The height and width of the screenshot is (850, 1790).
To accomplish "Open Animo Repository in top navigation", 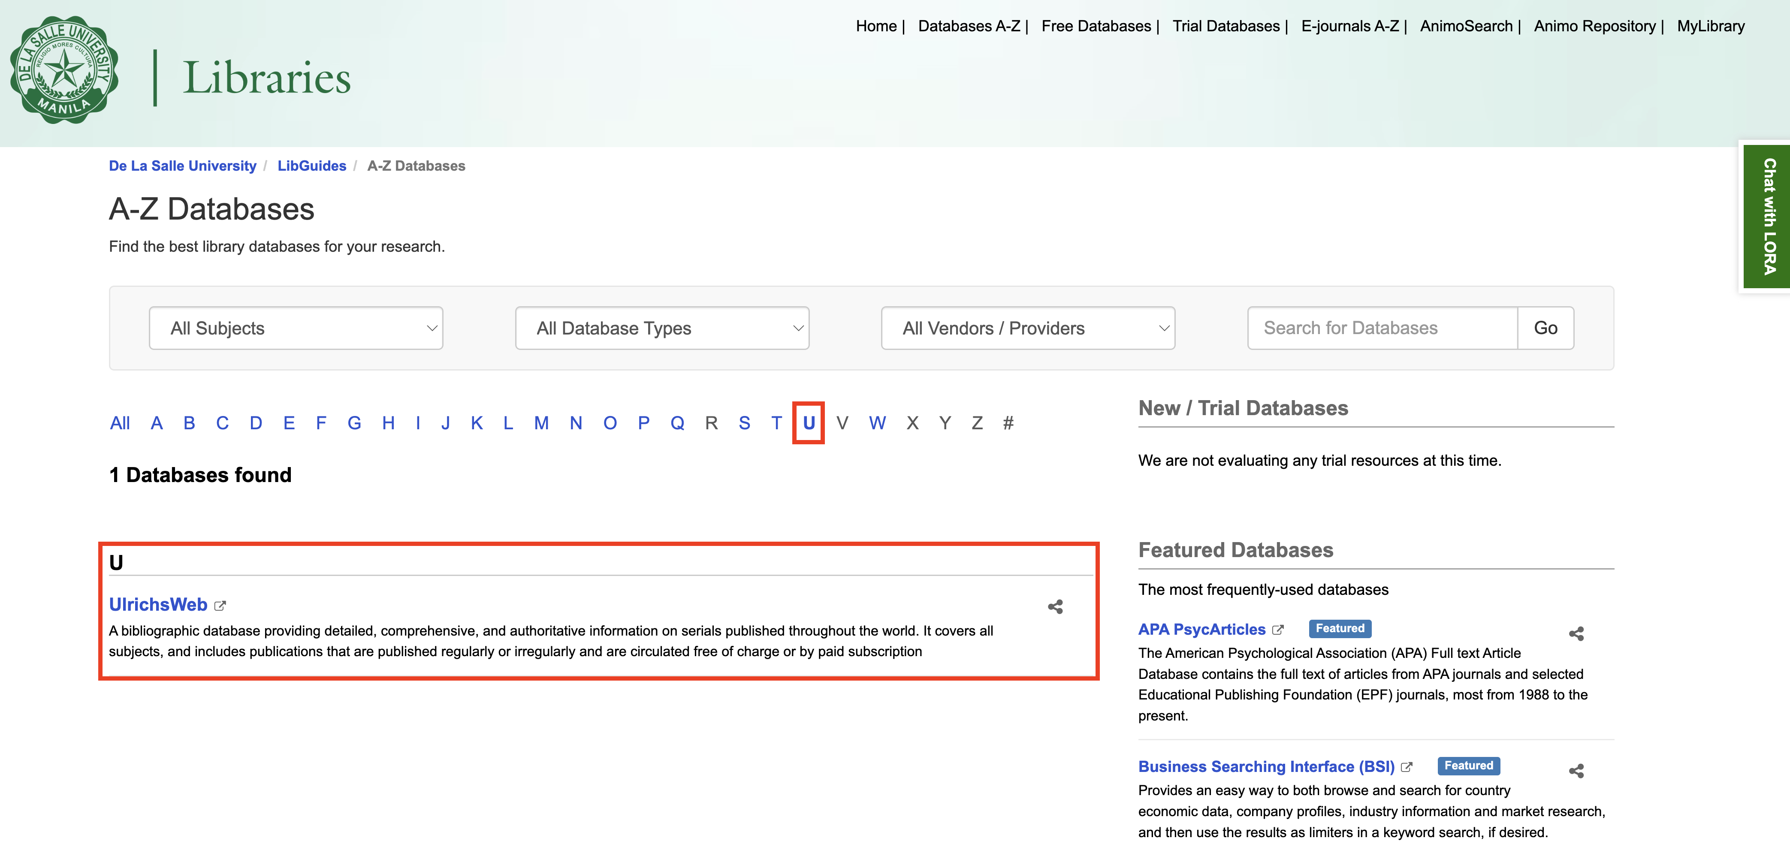I will (1595, 27).
